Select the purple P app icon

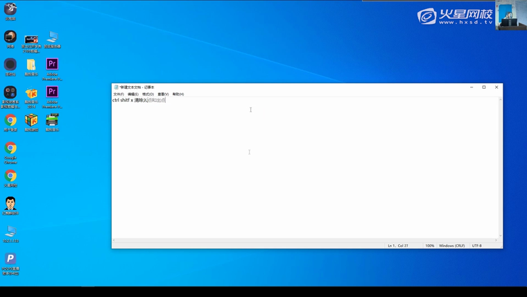point(10,260)
